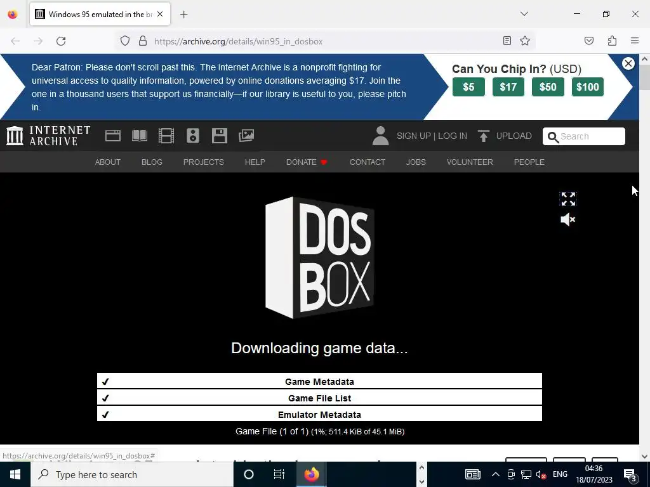The height and width of the screenshot is (487, 650).
Task: Toggle Reader View icon
Action: [507, 41]
